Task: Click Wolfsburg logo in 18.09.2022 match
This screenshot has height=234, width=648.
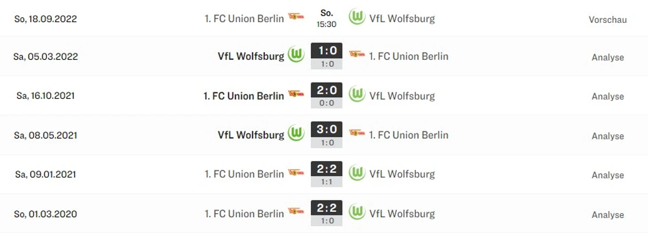Action: (357, 17)
